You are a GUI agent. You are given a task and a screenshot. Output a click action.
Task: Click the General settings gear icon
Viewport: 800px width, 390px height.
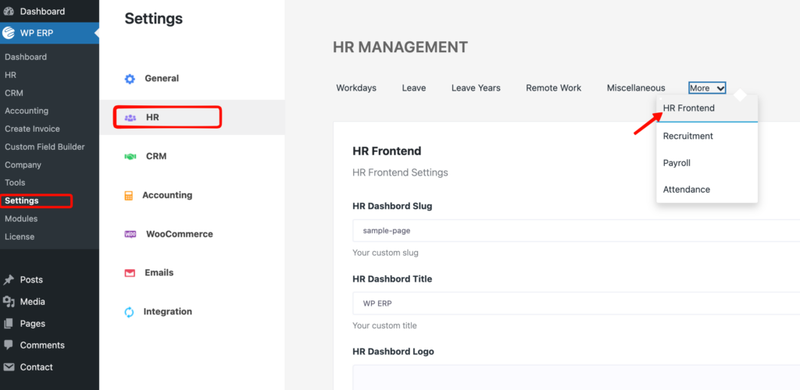point(130,79)
